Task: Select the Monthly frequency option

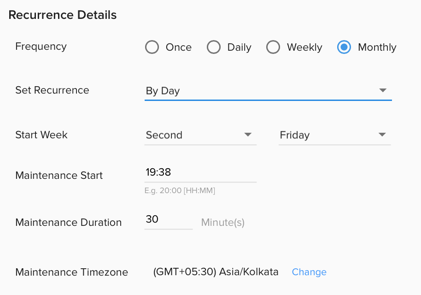Action: tap(344, 47)
